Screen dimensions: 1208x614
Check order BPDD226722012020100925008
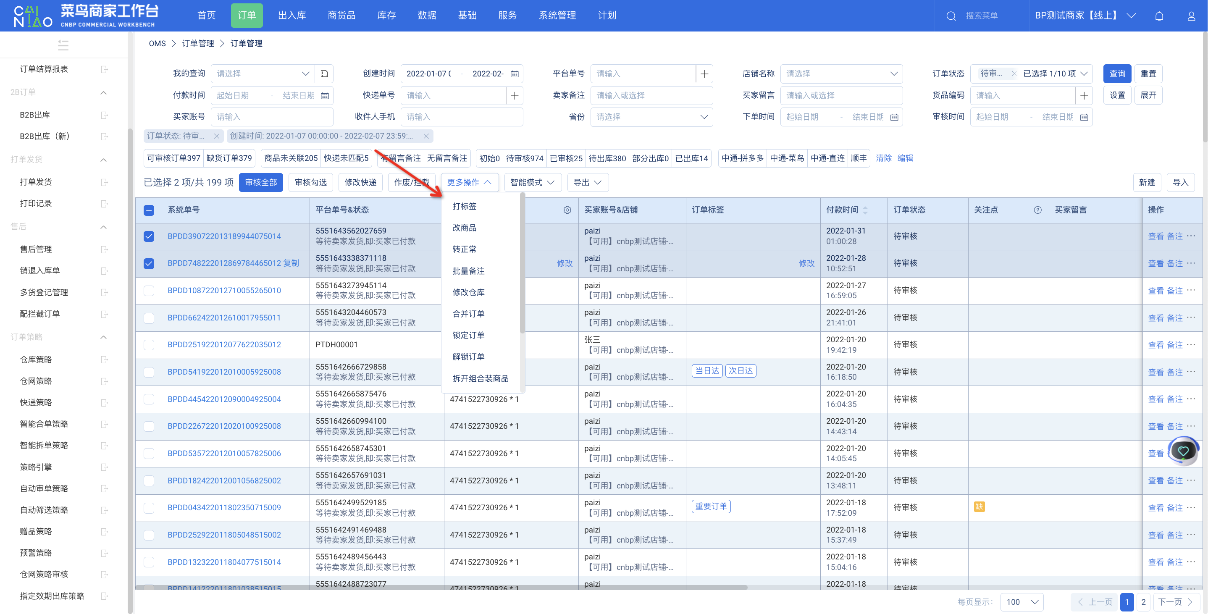click(149, 426)
